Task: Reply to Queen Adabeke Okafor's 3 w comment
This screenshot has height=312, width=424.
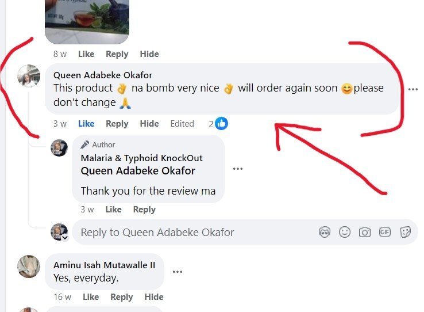Action: [117, 124]
